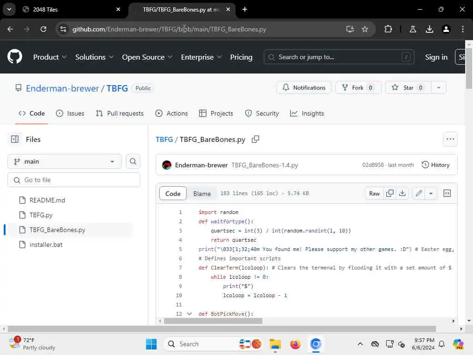This screenshot has width=473, height=355.
Task: Open Chrome extensions puzzle icon
Action: pyautogui.click(x=388, y=29)
